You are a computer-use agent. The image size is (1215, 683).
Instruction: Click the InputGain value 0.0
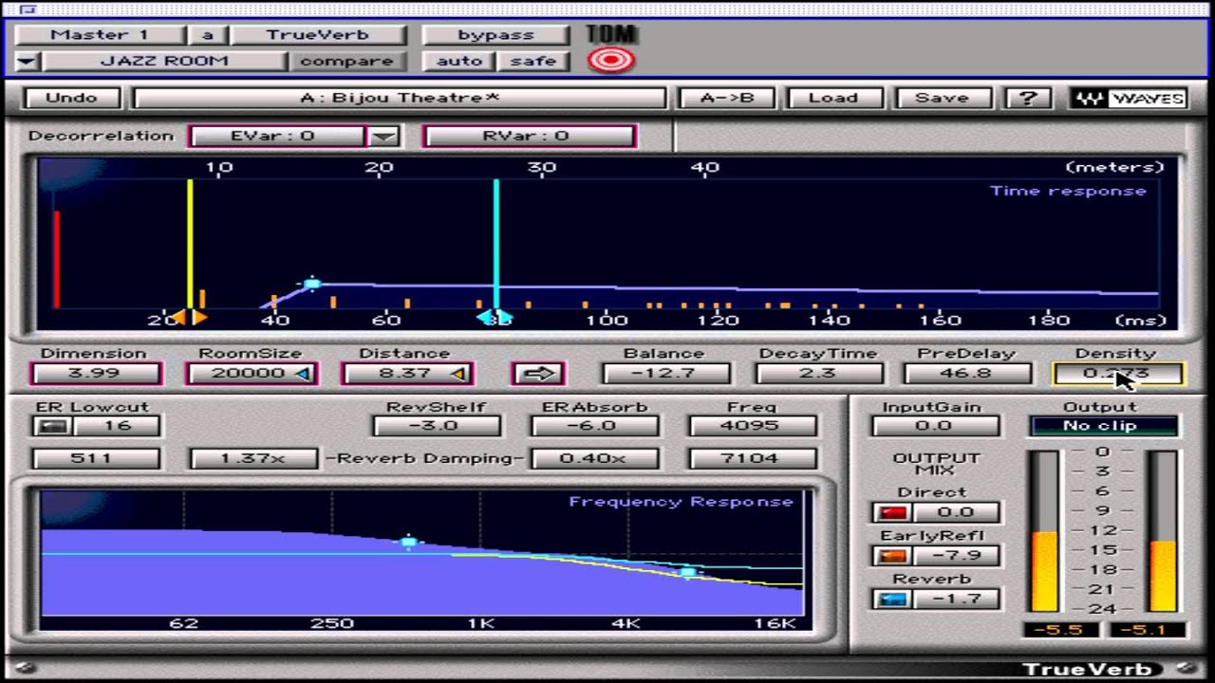point(935,426)
